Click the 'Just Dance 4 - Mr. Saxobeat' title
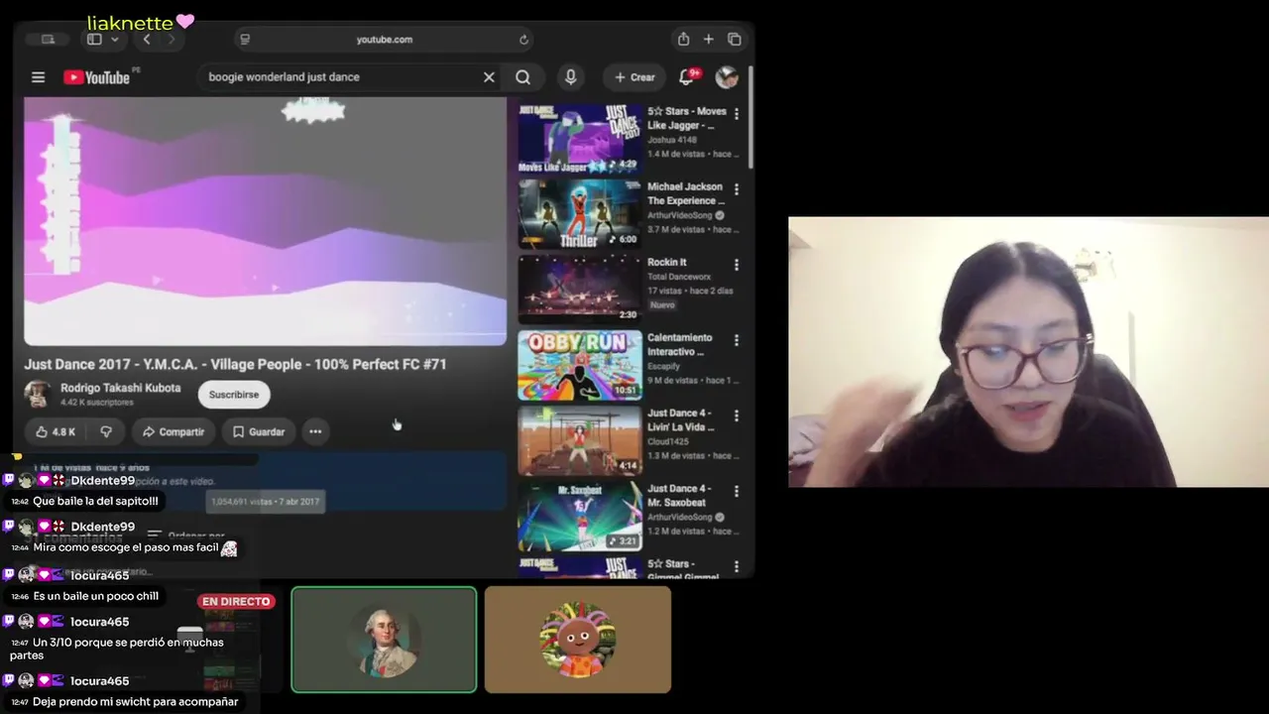The image size is (1269, 714). (679, 496)
